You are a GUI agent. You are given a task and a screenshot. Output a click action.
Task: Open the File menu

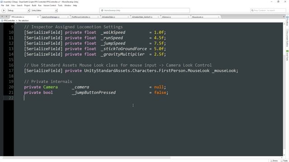tap(3, 5)
